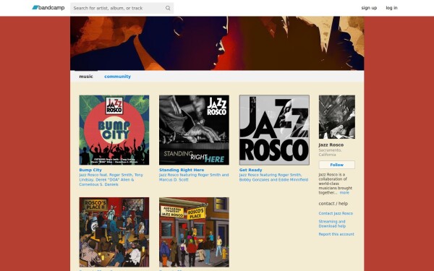Open the log in link
The image size is (434, 271).
(391, 8)
